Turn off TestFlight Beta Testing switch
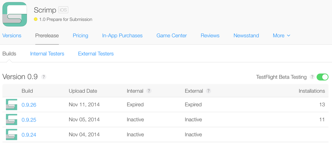 (322, 77)
